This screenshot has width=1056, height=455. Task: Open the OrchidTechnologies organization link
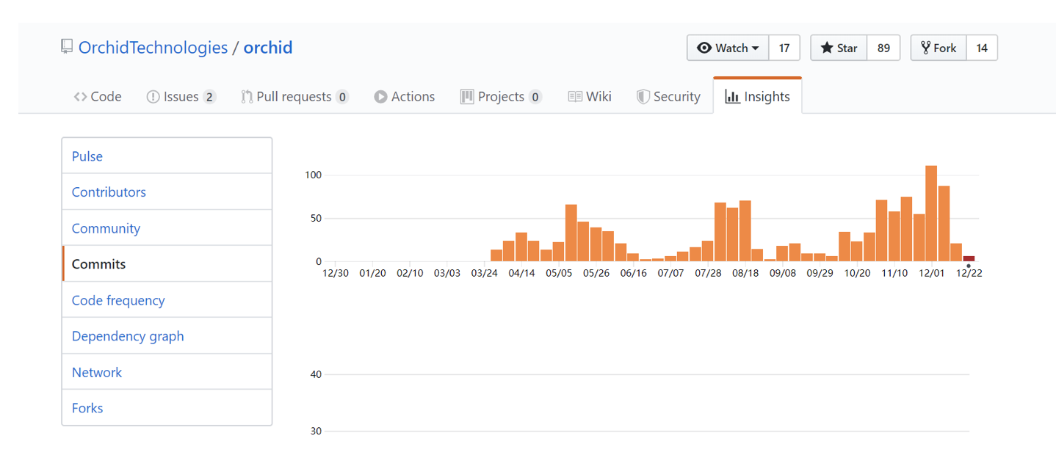[x=153, y=48]
